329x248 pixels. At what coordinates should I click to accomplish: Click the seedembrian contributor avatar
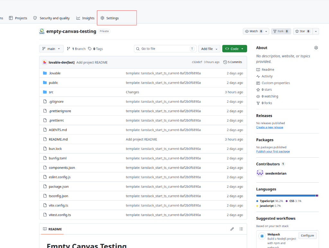pyautogui.click(x=260, y=173)
